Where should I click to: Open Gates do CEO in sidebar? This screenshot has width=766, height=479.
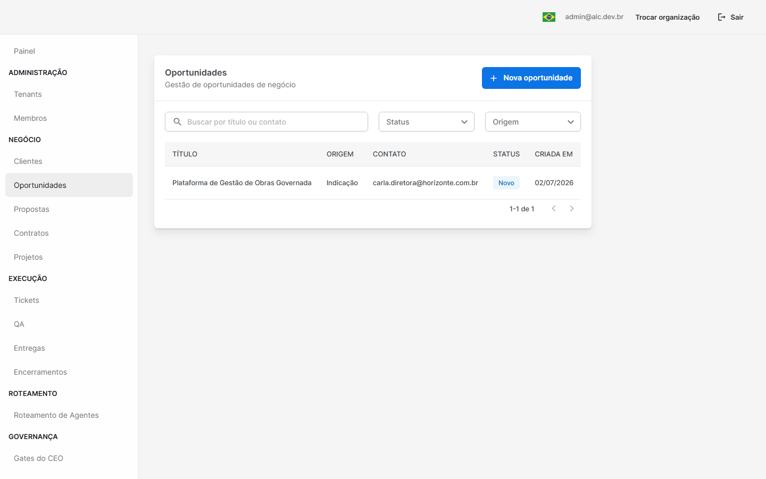tap(69, 458)
